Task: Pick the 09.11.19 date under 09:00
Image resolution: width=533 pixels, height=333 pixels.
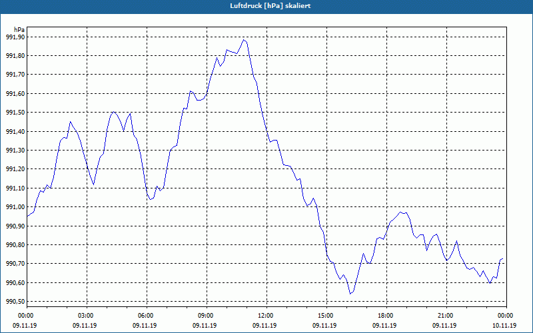Action: pyautogui.click(x=205, y=326)
